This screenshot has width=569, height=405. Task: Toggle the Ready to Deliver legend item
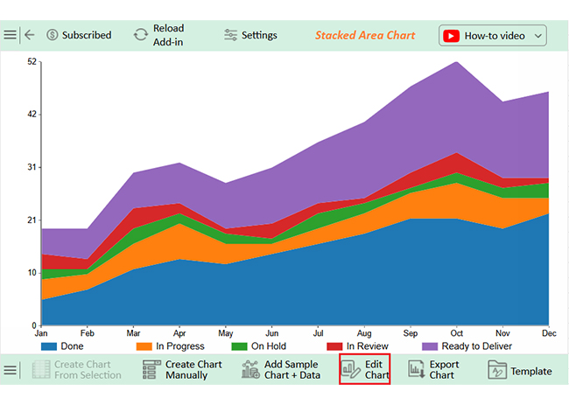point(469,346)
